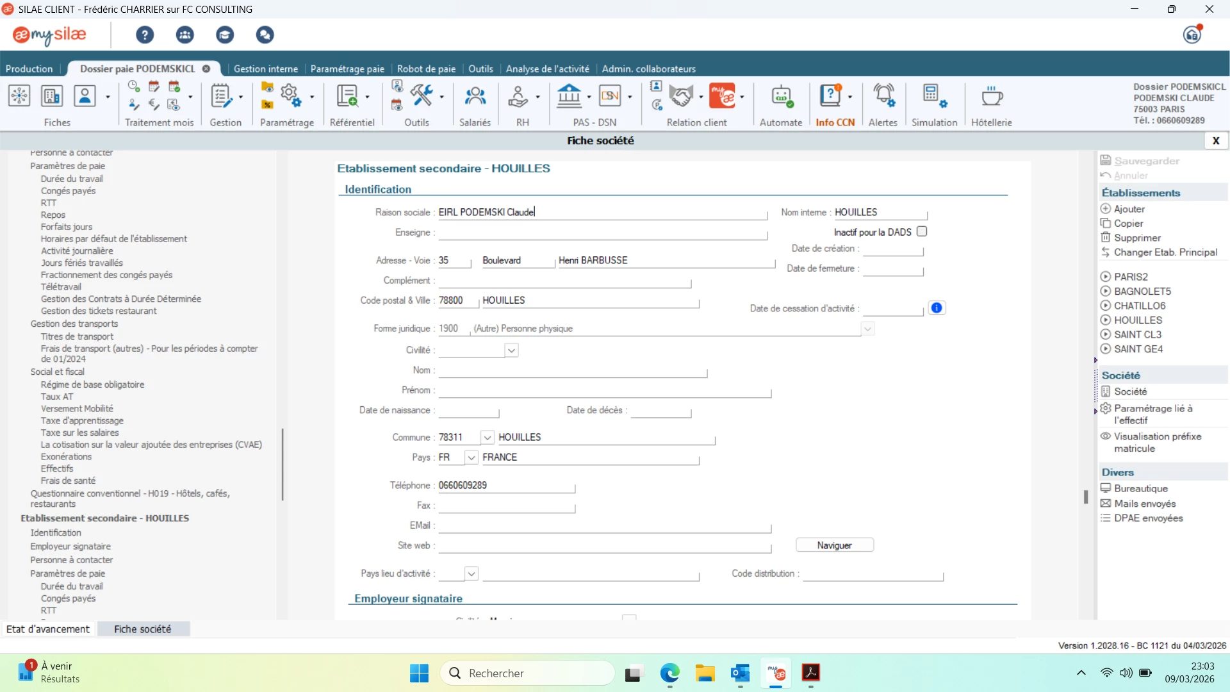Click the cessation date info icon
Image resolution: width=1230 pixels, height=692 pixels.
click(937, 308)
